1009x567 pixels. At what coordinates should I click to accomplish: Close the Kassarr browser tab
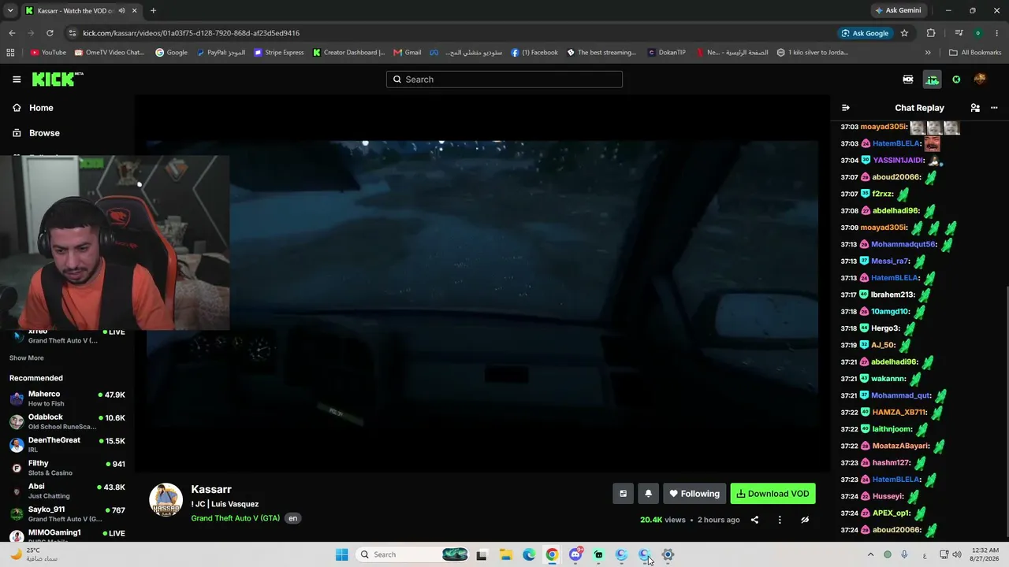135,11
